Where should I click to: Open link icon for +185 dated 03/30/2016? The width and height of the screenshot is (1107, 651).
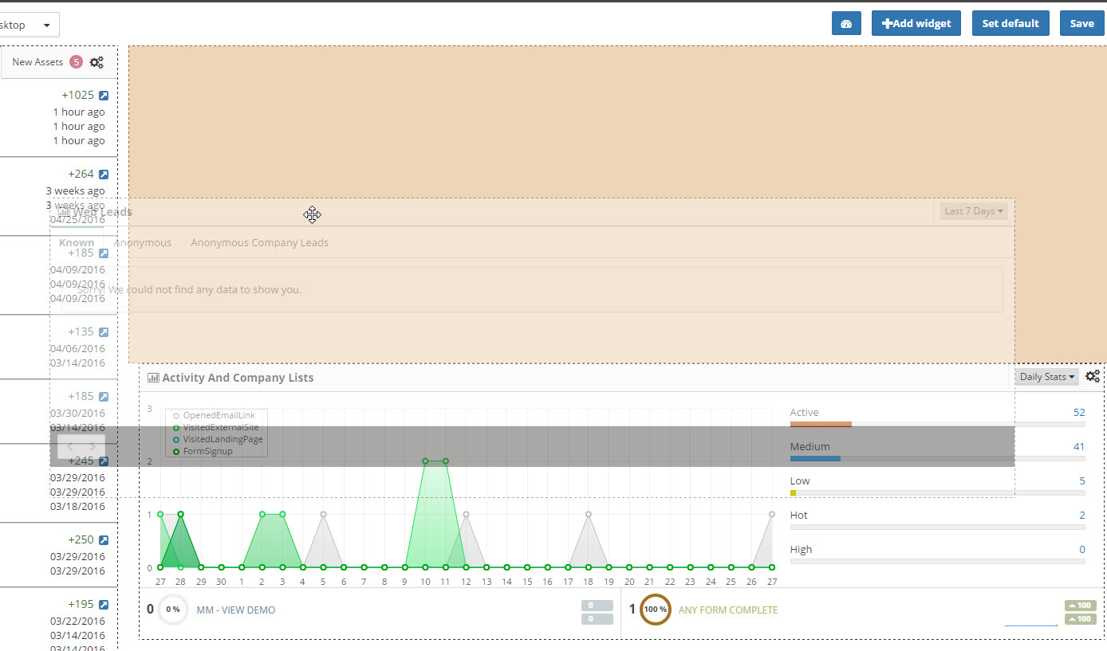pyautogui.click(x=104, y=397)
